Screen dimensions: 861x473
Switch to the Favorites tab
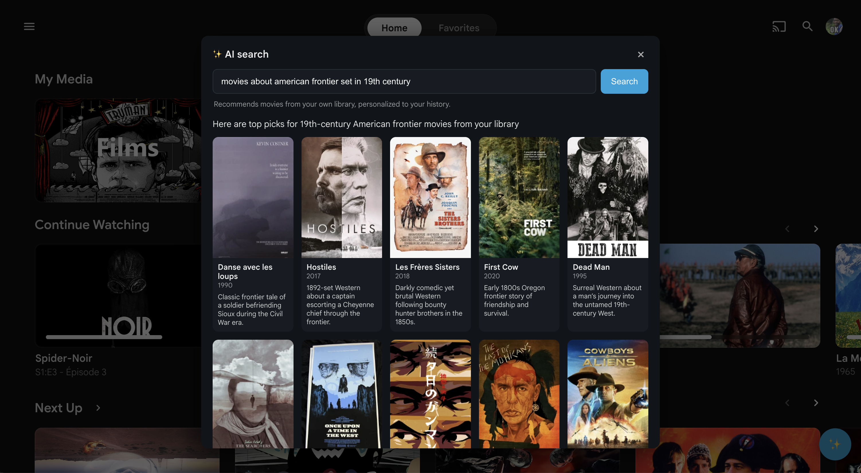point(459,28)
